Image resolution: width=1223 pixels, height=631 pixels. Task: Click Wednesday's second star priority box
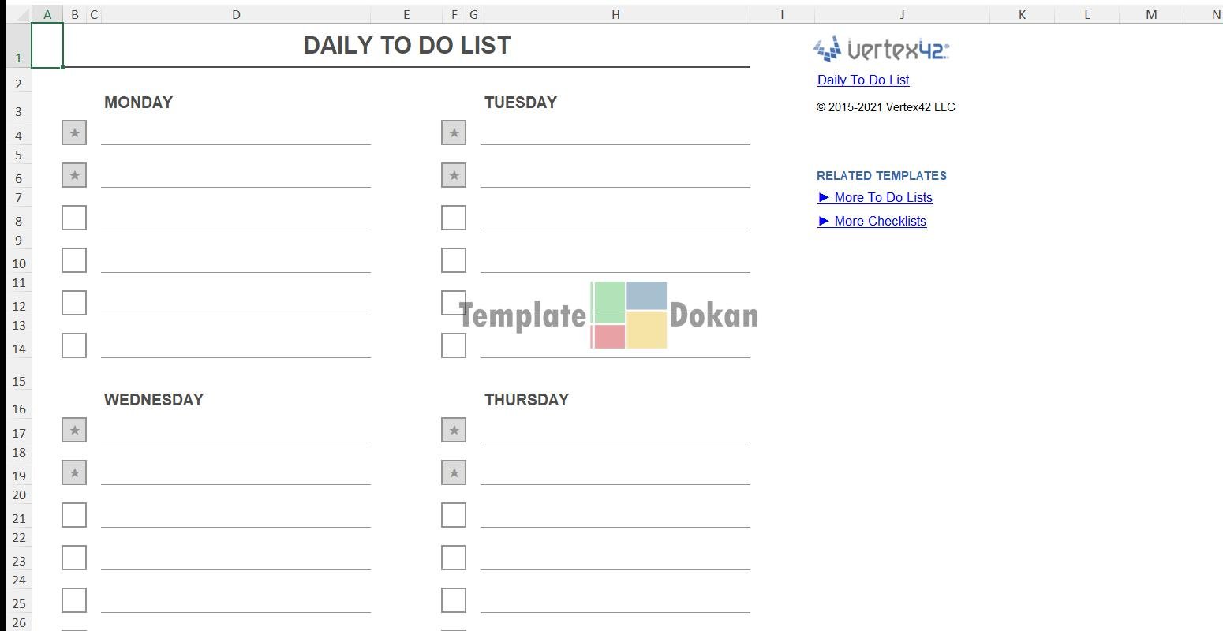(74, 472)
